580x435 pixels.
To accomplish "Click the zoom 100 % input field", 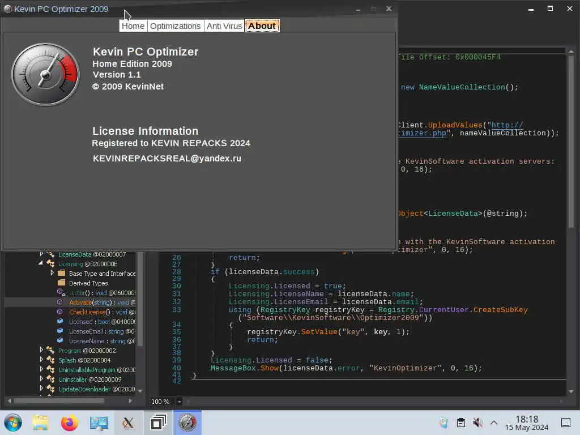I will [x=161, y=402].
